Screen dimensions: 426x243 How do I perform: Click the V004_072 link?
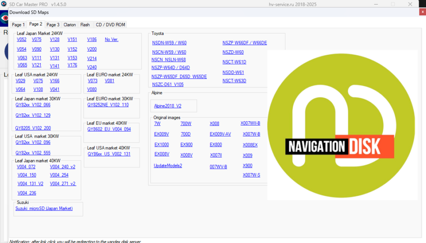pos(26,167)
